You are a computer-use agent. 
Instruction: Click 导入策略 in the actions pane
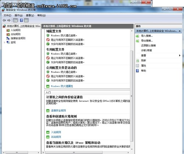pyautogui.click(x=147, y=36)
